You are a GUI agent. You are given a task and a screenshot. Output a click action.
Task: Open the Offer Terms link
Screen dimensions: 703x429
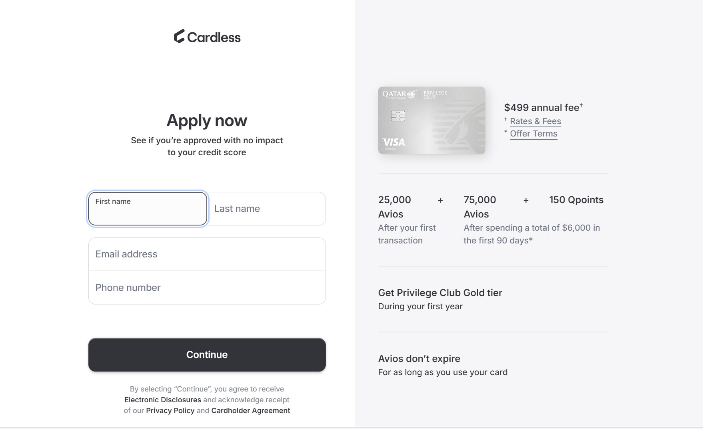pos(533,134)
